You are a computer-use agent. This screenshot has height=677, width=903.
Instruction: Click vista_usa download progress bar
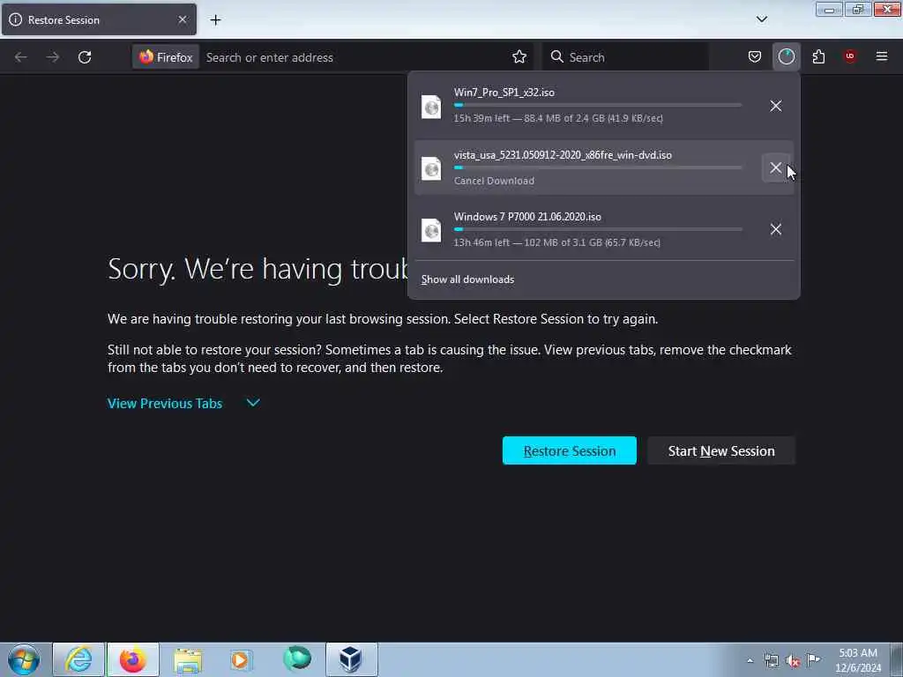tap(598, 167)
